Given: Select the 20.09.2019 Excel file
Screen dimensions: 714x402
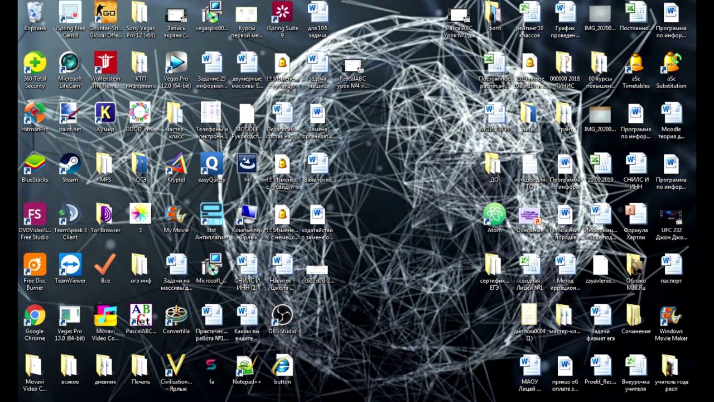Looking at the screenshot, I should click(x=600, y=168).
